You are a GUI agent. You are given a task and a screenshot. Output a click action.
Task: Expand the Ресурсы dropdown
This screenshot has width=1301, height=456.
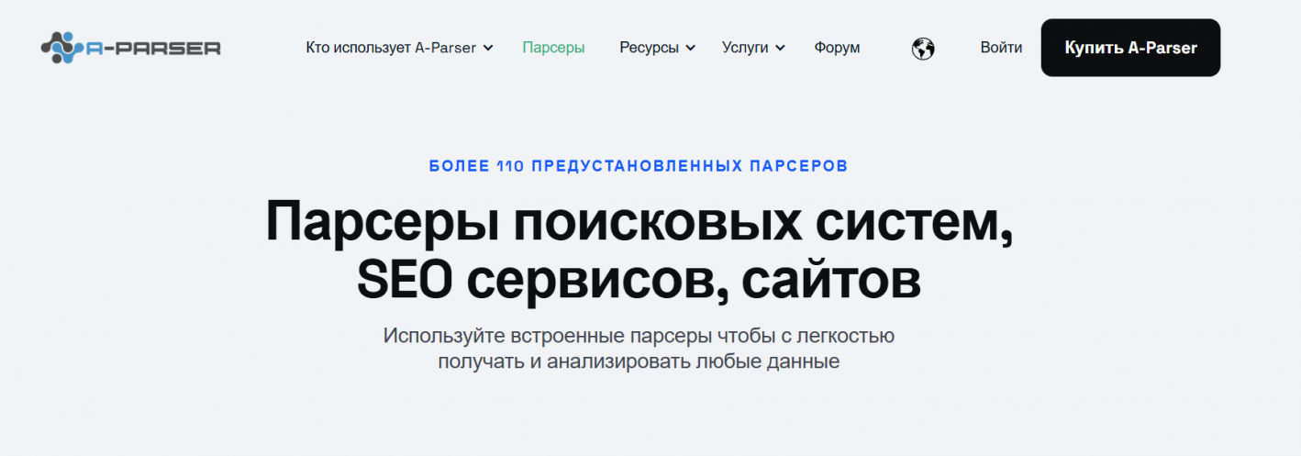(x=657, y=48)
